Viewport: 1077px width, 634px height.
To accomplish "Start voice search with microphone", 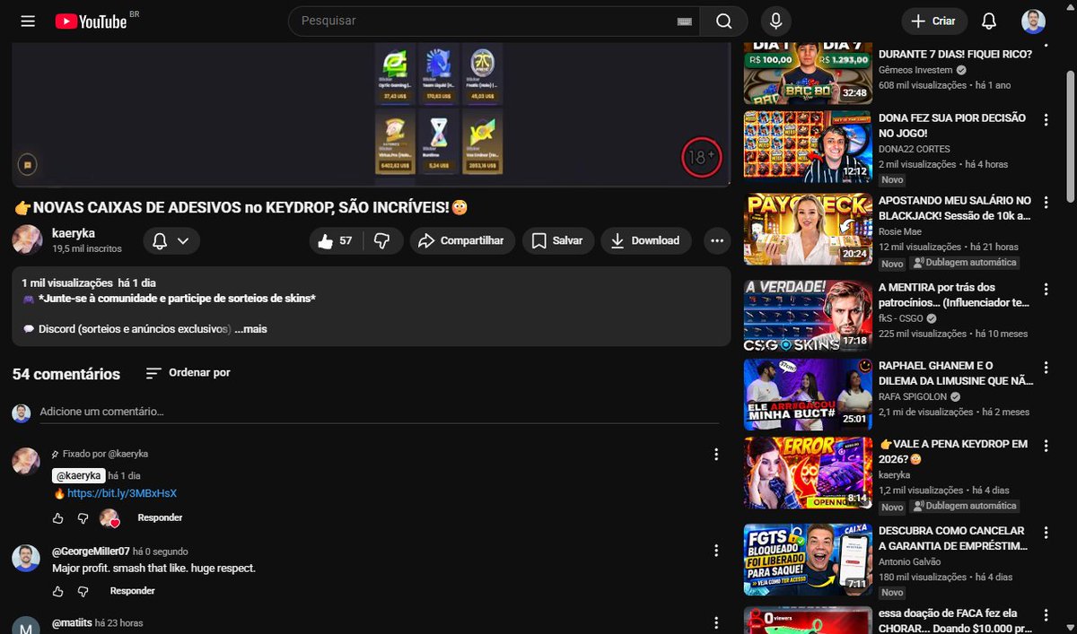I will (x=775, y=21).
